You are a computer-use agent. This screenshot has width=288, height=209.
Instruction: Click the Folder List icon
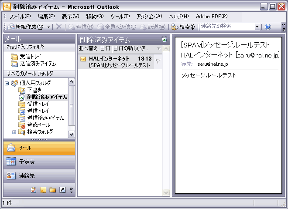pos(52,190)
